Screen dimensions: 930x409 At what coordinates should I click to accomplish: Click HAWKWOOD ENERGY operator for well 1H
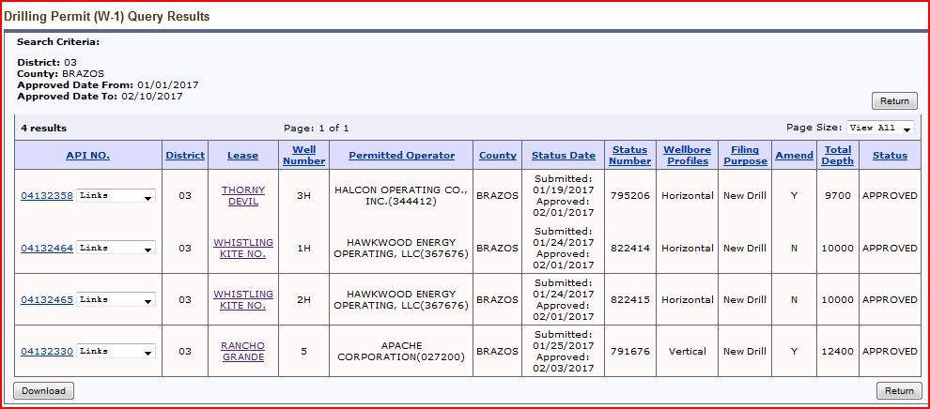tap(401, 248)
